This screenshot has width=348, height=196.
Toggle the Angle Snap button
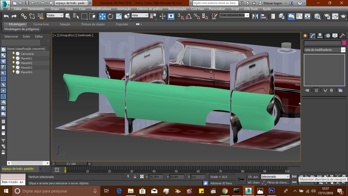[x=189, y=16]
